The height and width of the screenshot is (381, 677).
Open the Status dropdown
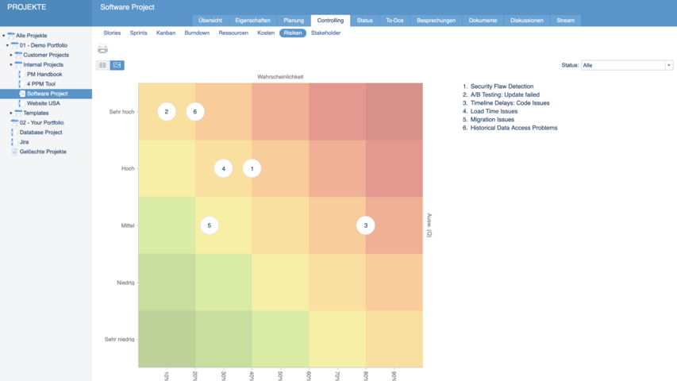pyautogui.click(x=626, y=65)
